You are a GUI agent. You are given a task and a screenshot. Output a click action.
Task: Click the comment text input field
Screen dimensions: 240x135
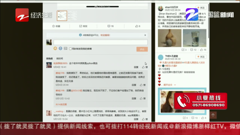(101, 42)
